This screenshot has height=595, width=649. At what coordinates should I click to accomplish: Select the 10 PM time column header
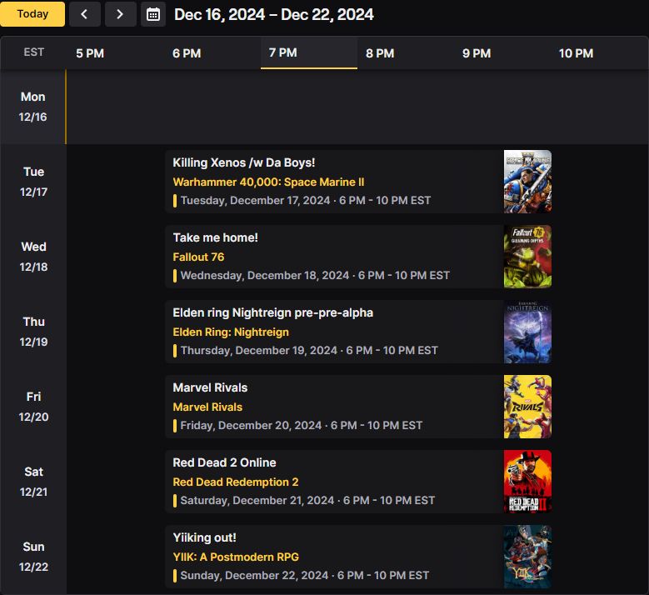[x=576, y=53]
